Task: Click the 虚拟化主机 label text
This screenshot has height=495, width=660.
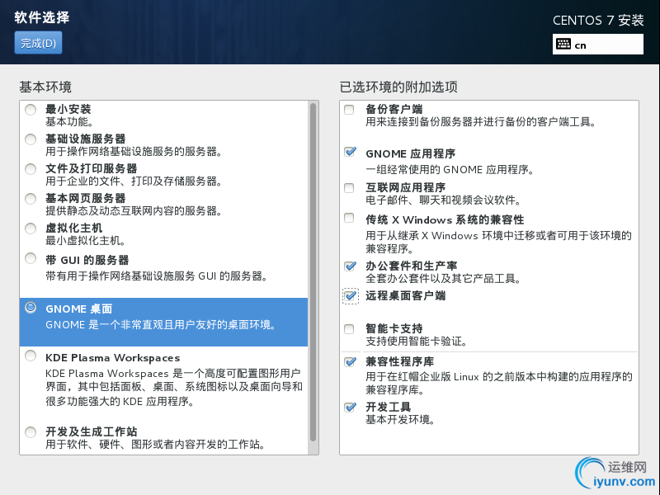Action: click(74, 229)
